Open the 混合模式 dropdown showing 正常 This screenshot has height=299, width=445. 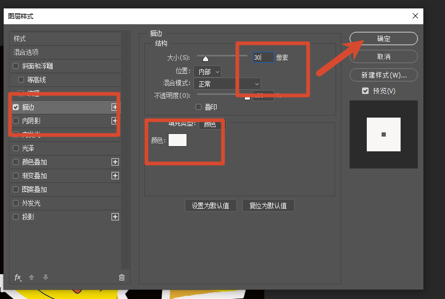point(227,84)
